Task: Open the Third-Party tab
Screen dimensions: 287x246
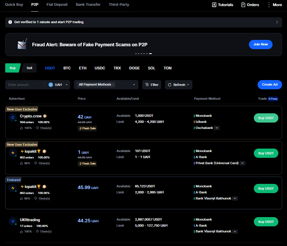Action: 119,5
